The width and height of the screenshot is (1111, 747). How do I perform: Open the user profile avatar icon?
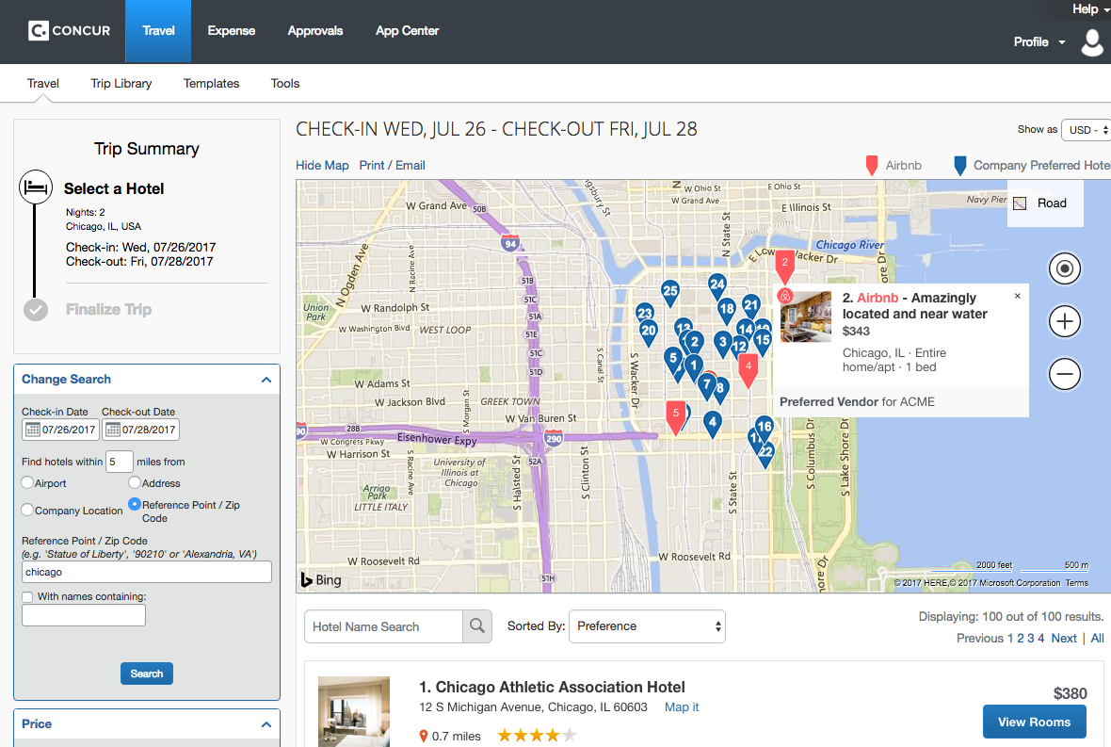[x=1092, y=41]
